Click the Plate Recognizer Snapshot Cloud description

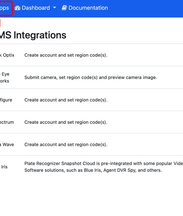click(x=104, y=167)
